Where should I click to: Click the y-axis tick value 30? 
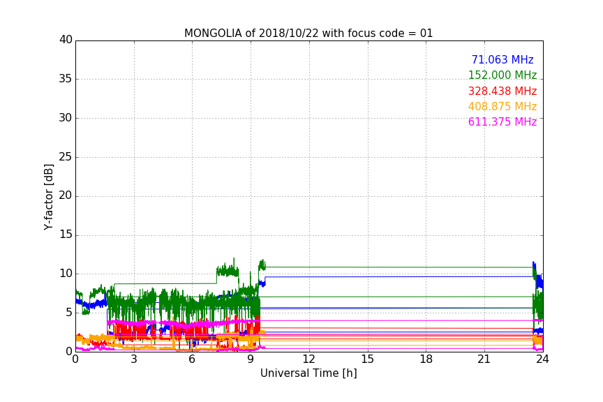(66, 118)
